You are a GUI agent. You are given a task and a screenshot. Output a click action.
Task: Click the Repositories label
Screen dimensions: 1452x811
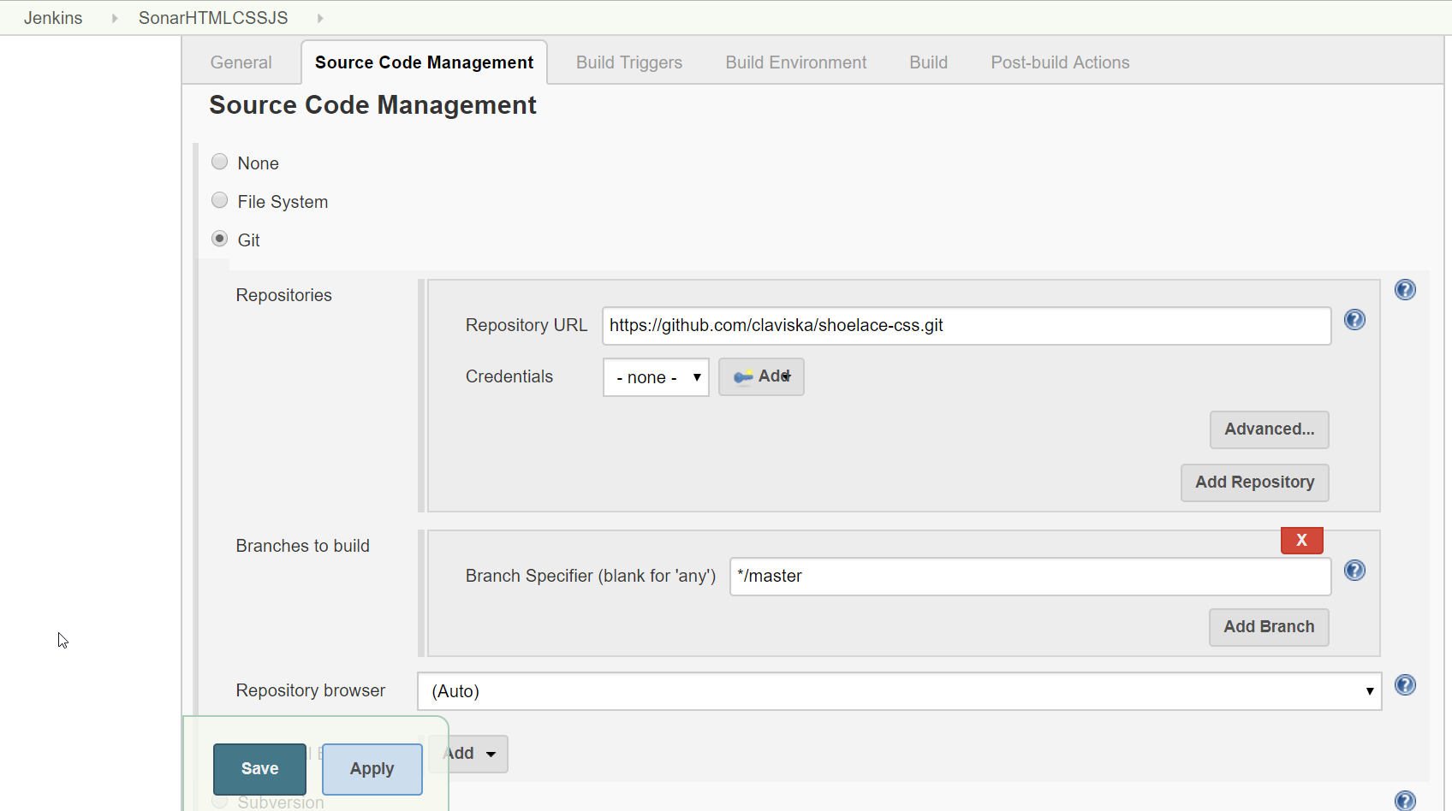[x=283, y=295]
